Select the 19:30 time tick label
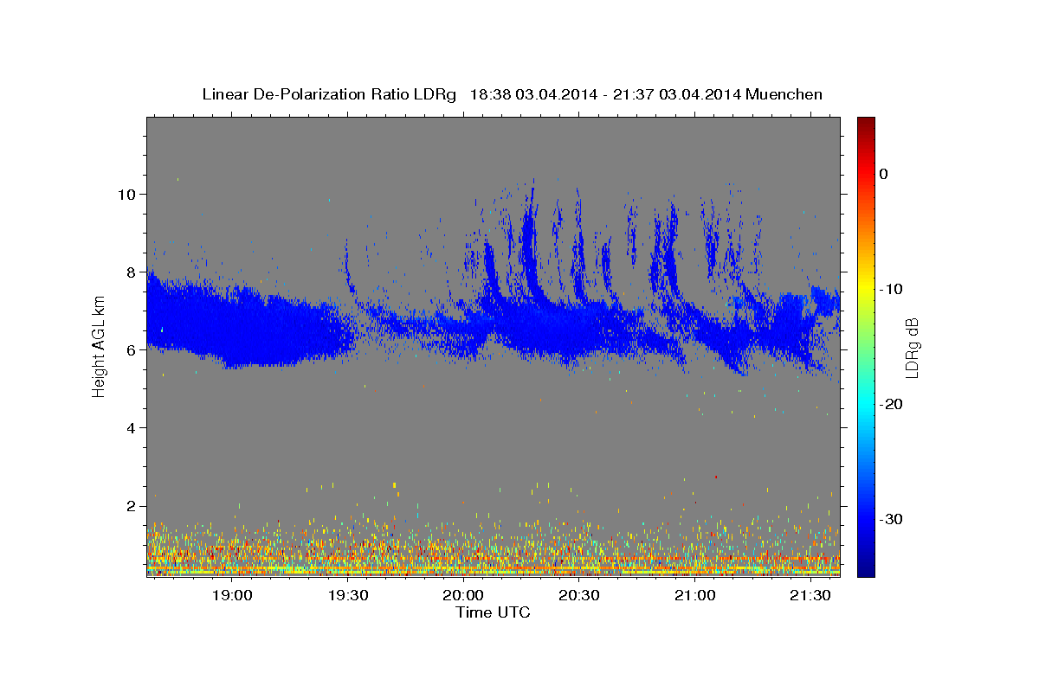The image size is (1039, 692). click(x=347, y=596)
